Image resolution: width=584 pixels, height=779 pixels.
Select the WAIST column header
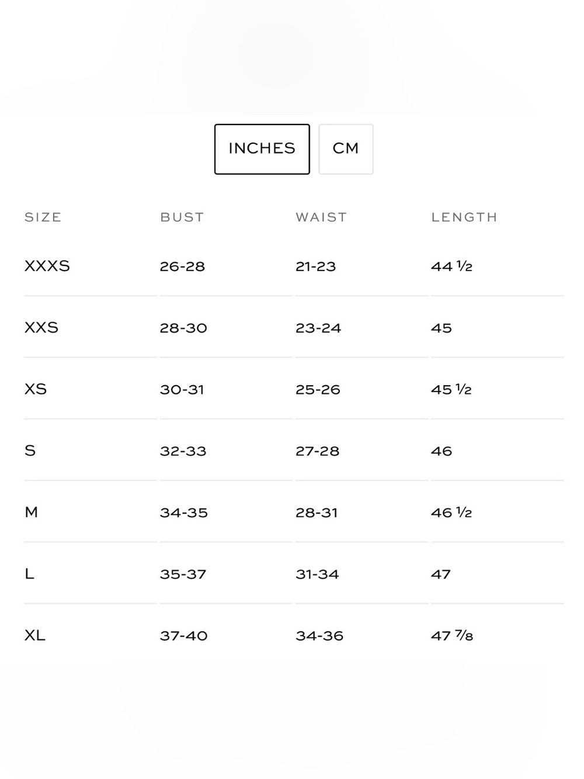(321, 217)
